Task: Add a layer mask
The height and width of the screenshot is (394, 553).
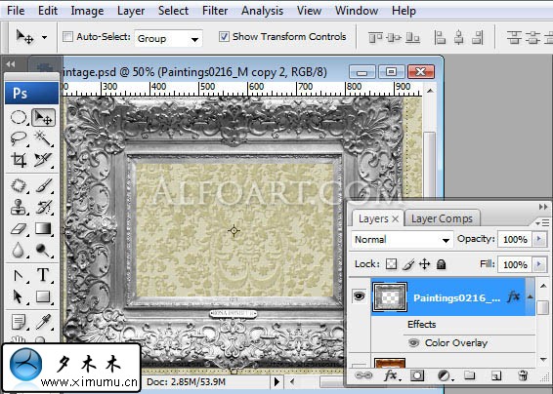Action: pos(417,375)
